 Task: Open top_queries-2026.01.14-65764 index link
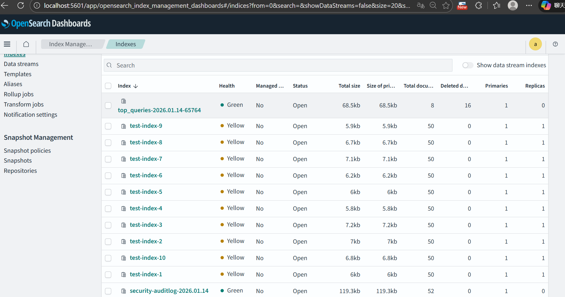[x=159, y=110]
